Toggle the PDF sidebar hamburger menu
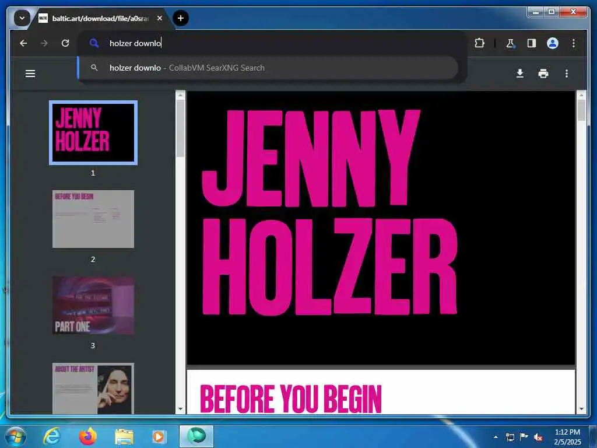The width and height of the screenshot is (597, 448). (30, 73)
